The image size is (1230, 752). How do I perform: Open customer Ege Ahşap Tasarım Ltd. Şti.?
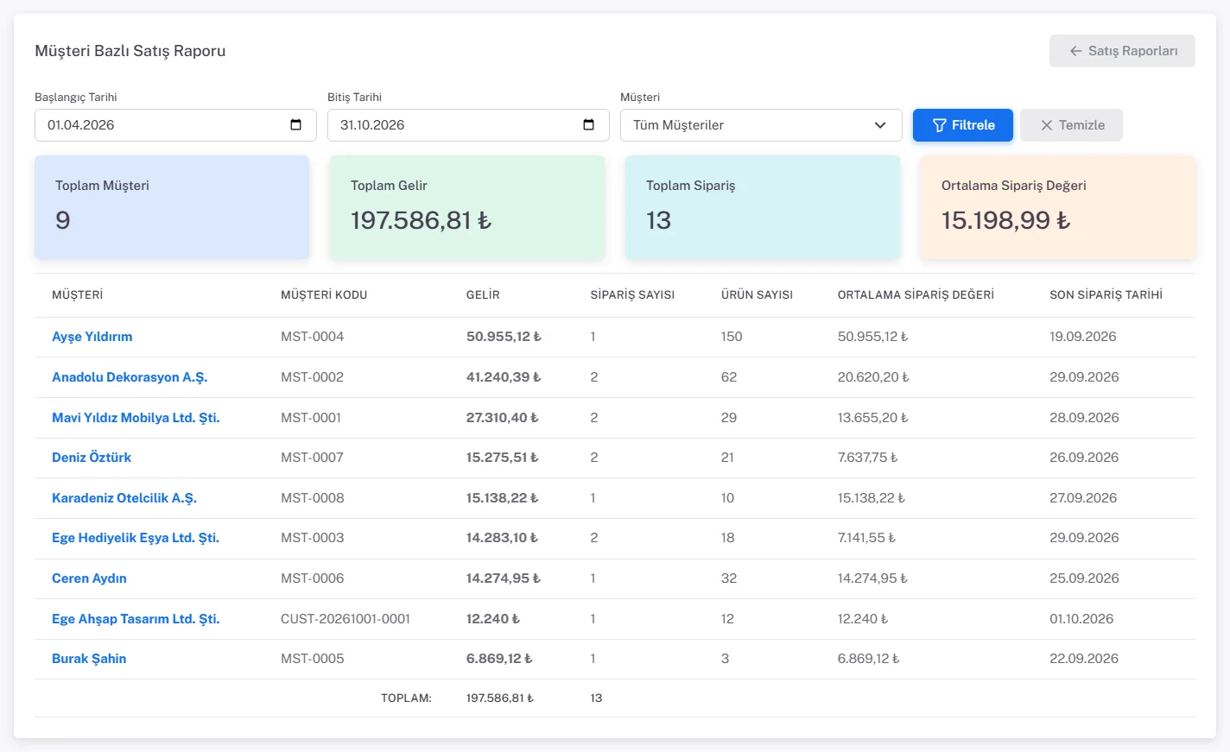pos(136,619)
